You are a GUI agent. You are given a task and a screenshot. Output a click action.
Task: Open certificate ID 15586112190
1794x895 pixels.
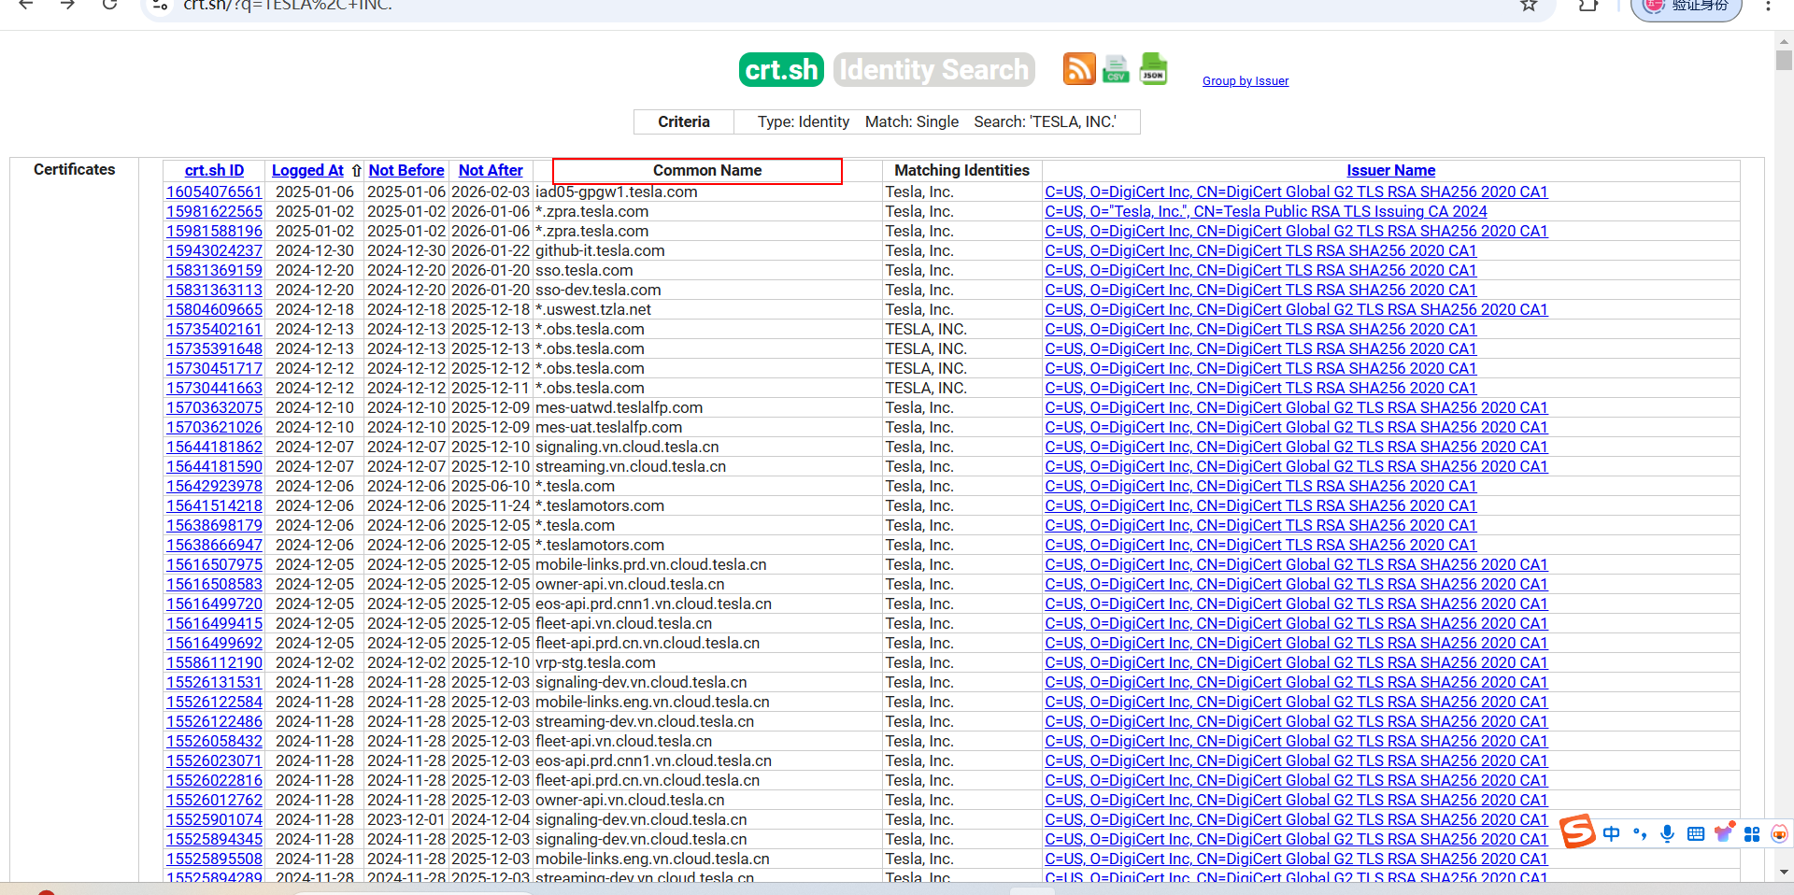pos(214,662)
